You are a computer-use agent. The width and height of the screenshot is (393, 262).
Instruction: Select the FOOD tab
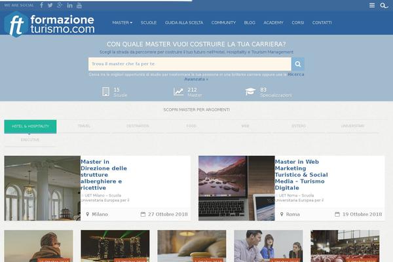click(191, 126)
